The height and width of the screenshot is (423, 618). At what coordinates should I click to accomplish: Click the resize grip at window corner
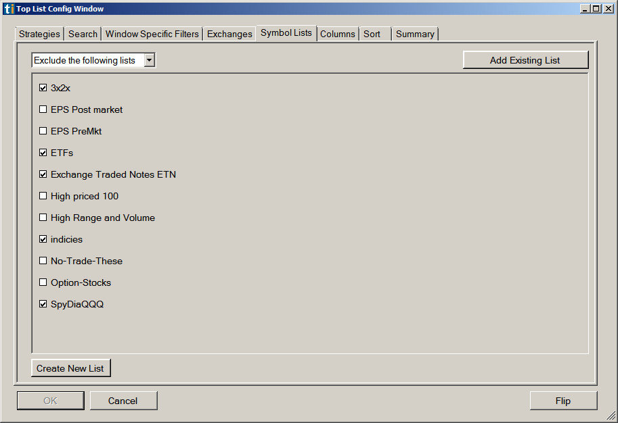pos(611,416)
